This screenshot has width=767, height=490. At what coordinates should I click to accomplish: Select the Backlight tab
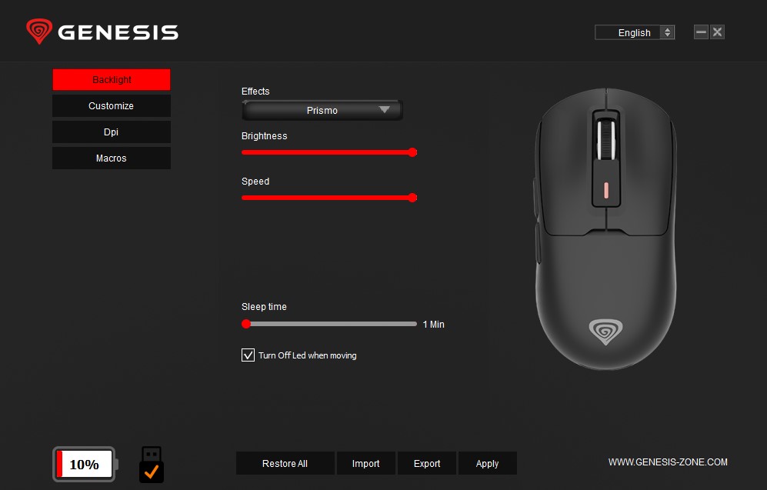112,80
